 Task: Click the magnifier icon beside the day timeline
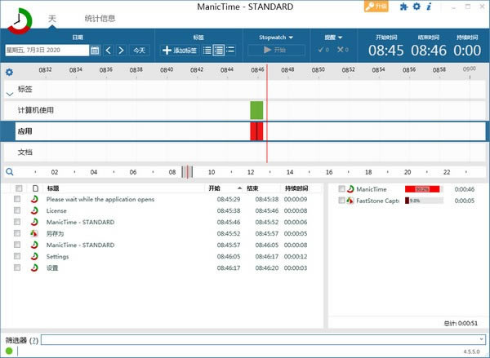[9, 172]
